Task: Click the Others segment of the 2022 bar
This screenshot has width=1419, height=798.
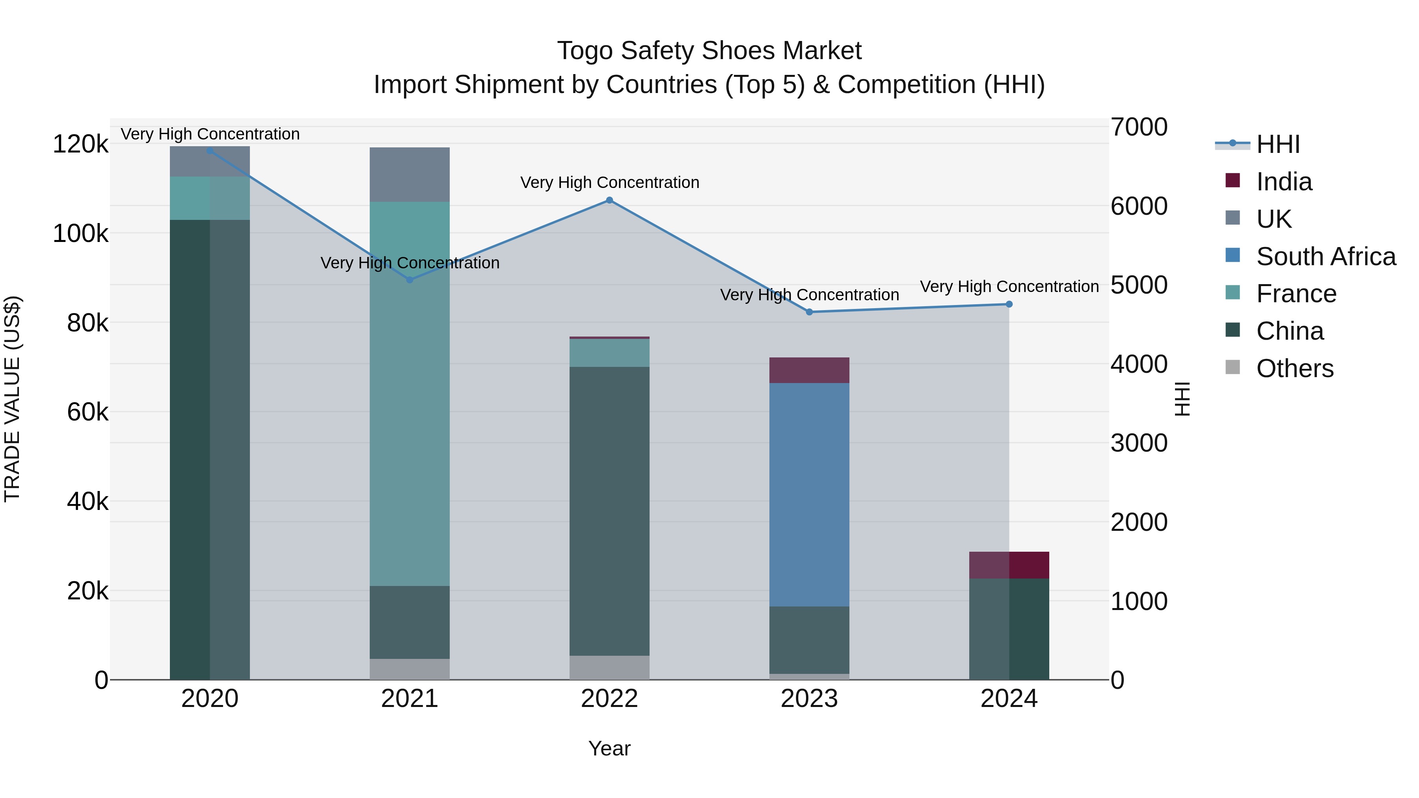Action: (x=609, y=668)
